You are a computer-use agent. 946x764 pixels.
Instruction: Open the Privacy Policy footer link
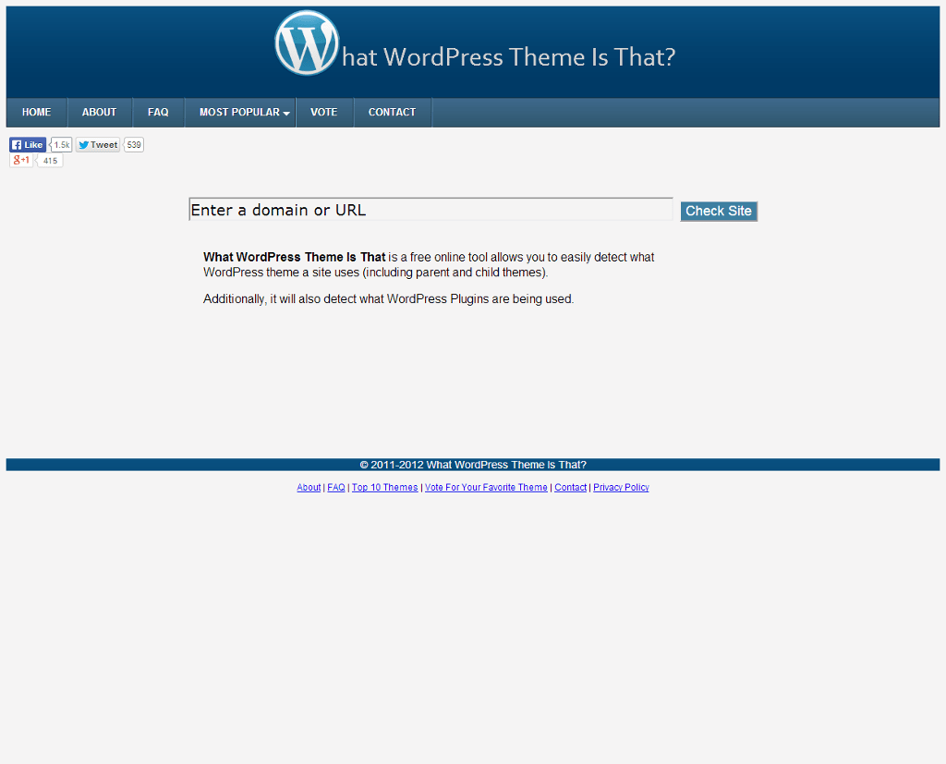621,487
